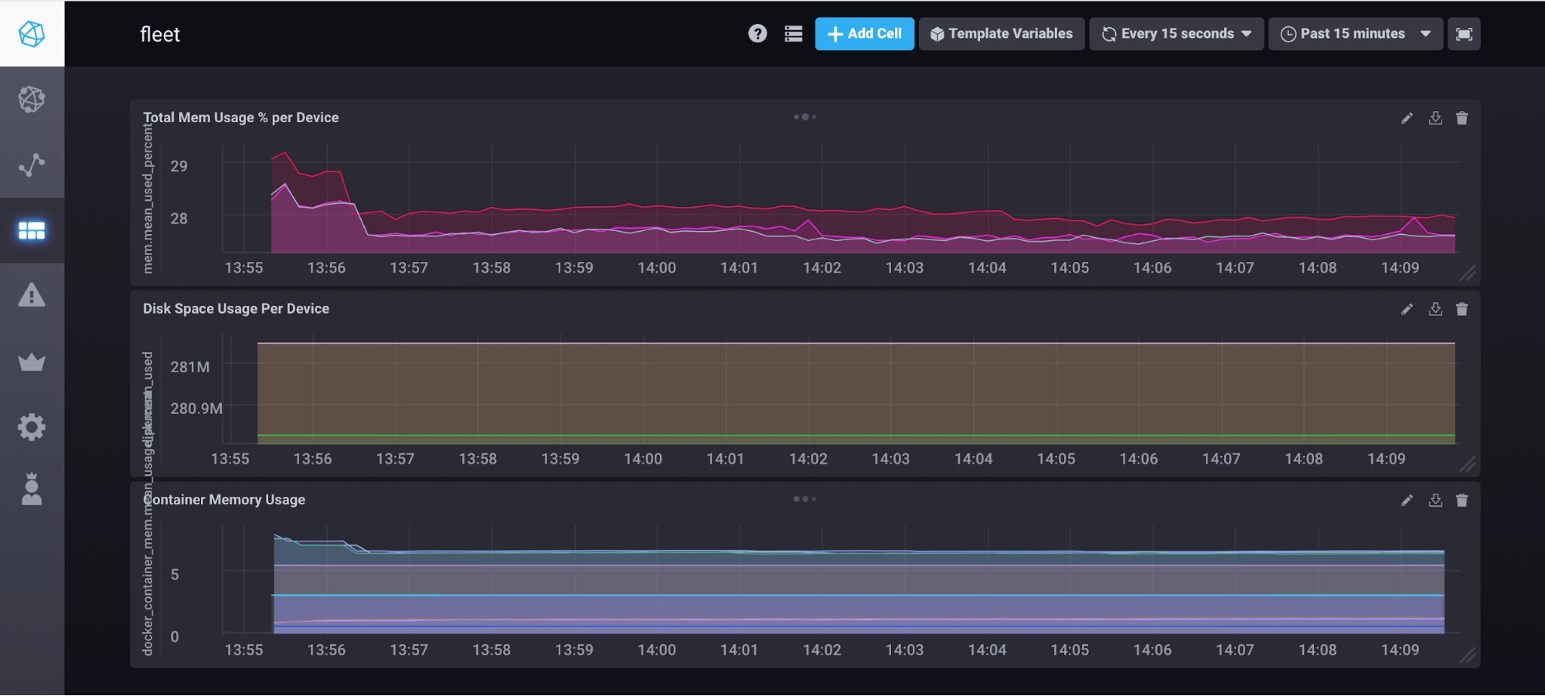Screen dimensions: 1545x696
Task: Expand the Every 15 seconds refresh dropdown
Action: tap(1176, 34)
